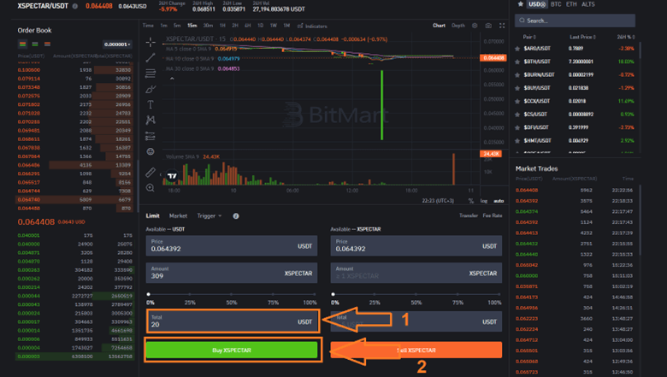
Task: Enter fullscreen chart mode
Action: tap(502, 26)
